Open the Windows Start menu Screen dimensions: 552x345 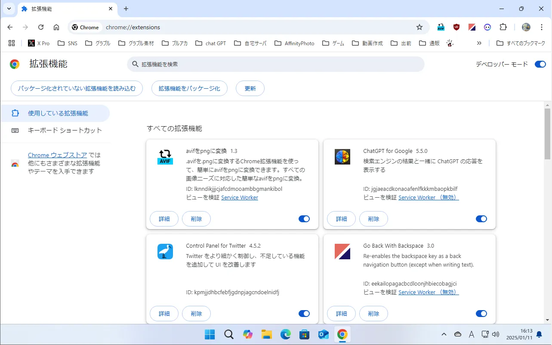point(210,334)
